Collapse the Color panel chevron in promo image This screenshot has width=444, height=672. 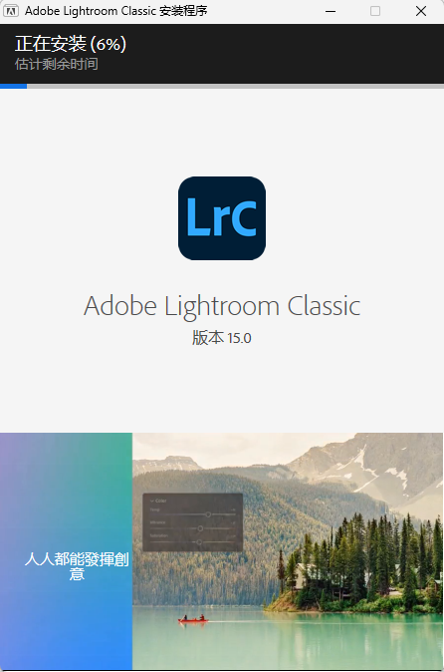[152, 501]
